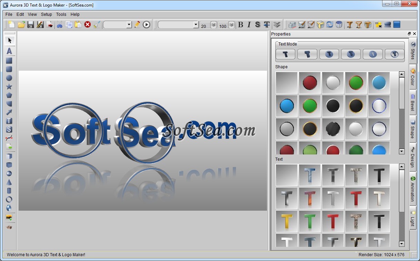Open the View menu
Screen dimensions: 420x261
[x=32, y=14]
